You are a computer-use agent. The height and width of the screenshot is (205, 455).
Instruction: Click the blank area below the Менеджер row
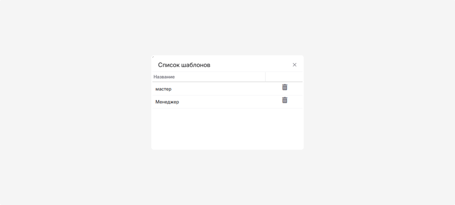tap(227, 128)
